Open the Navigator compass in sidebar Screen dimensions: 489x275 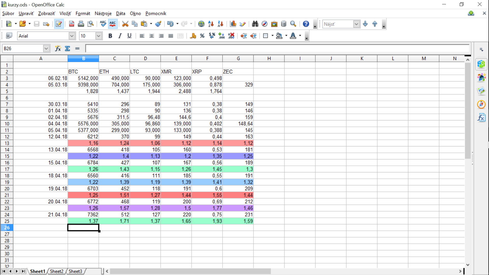tap(481, 104)
